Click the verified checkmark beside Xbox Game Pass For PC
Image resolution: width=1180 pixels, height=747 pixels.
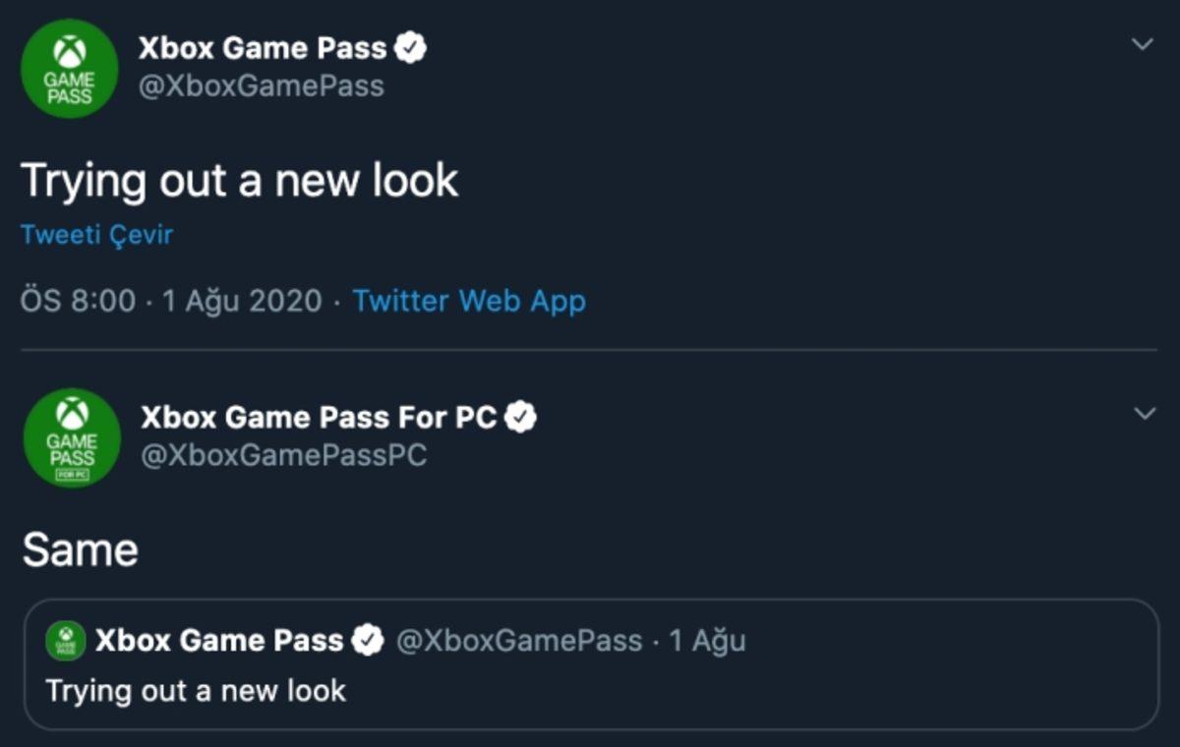518,416
